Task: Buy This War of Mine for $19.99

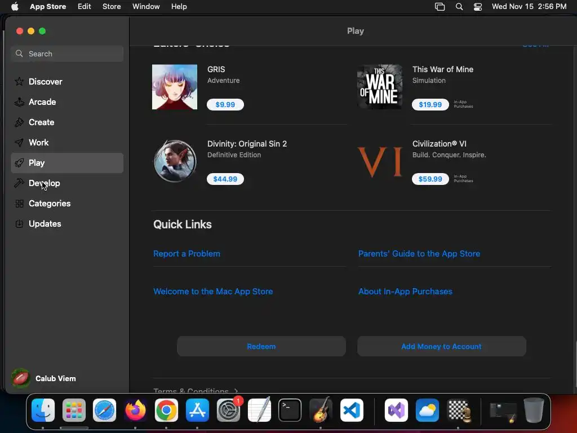Action: [x=430, y=104]
